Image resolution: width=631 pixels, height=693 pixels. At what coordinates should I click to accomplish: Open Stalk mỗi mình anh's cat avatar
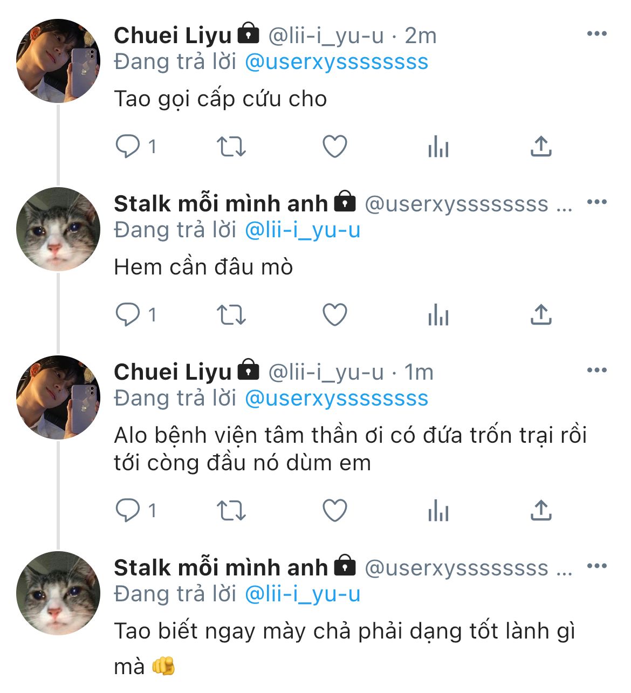tap(58, 229)
